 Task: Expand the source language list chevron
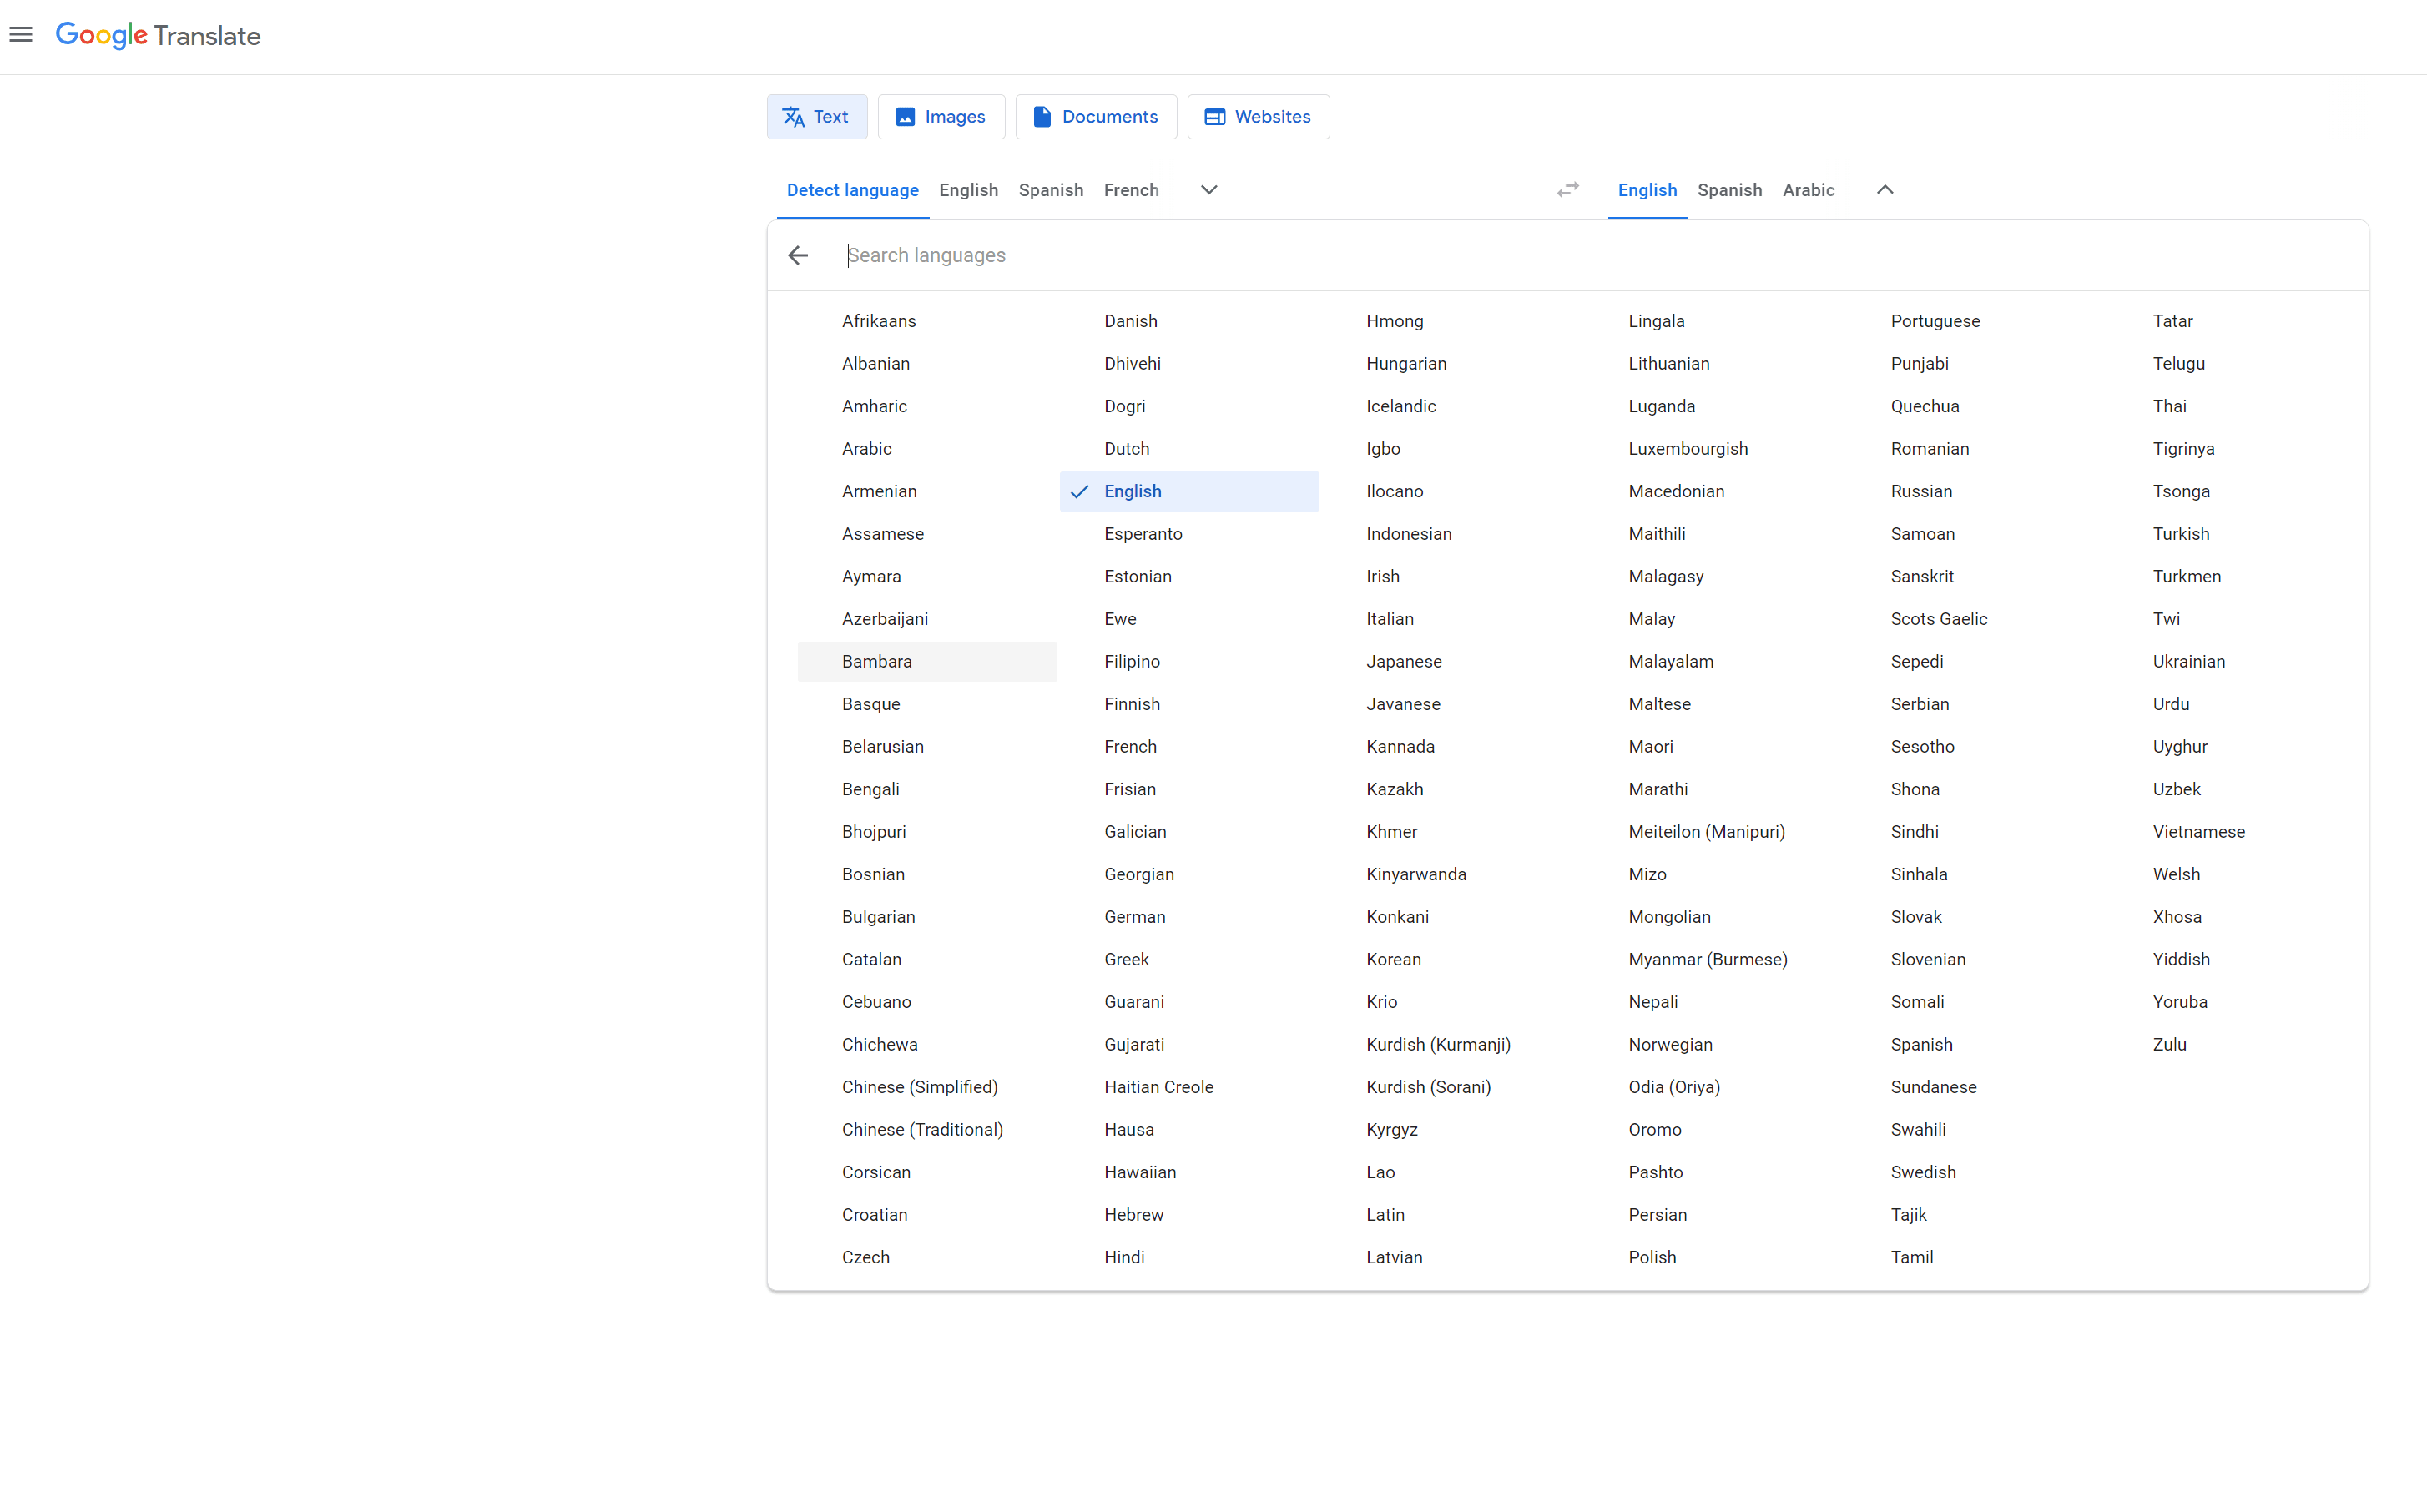pyautogui.click(x=1209, y=190)
